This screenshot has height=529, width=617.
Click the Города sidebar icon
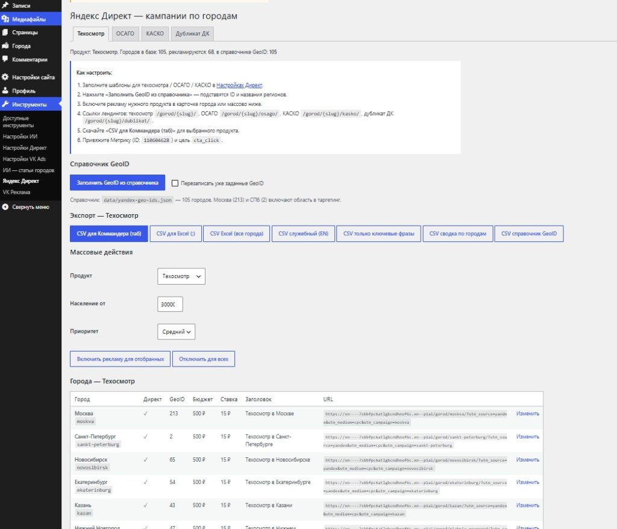click(5, 46)
